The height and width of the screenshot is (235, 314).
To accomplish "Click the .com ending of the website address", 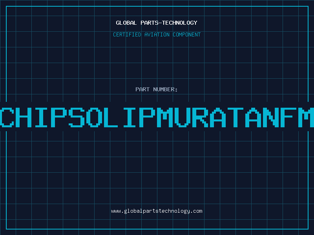I will [196, 211].
